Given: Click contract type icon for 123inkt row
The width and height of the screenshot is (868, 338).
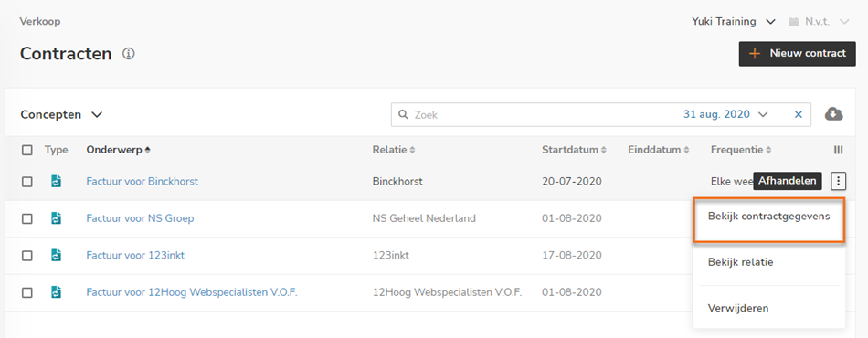Looking at the screenshot, I should [x=56, y=255].
